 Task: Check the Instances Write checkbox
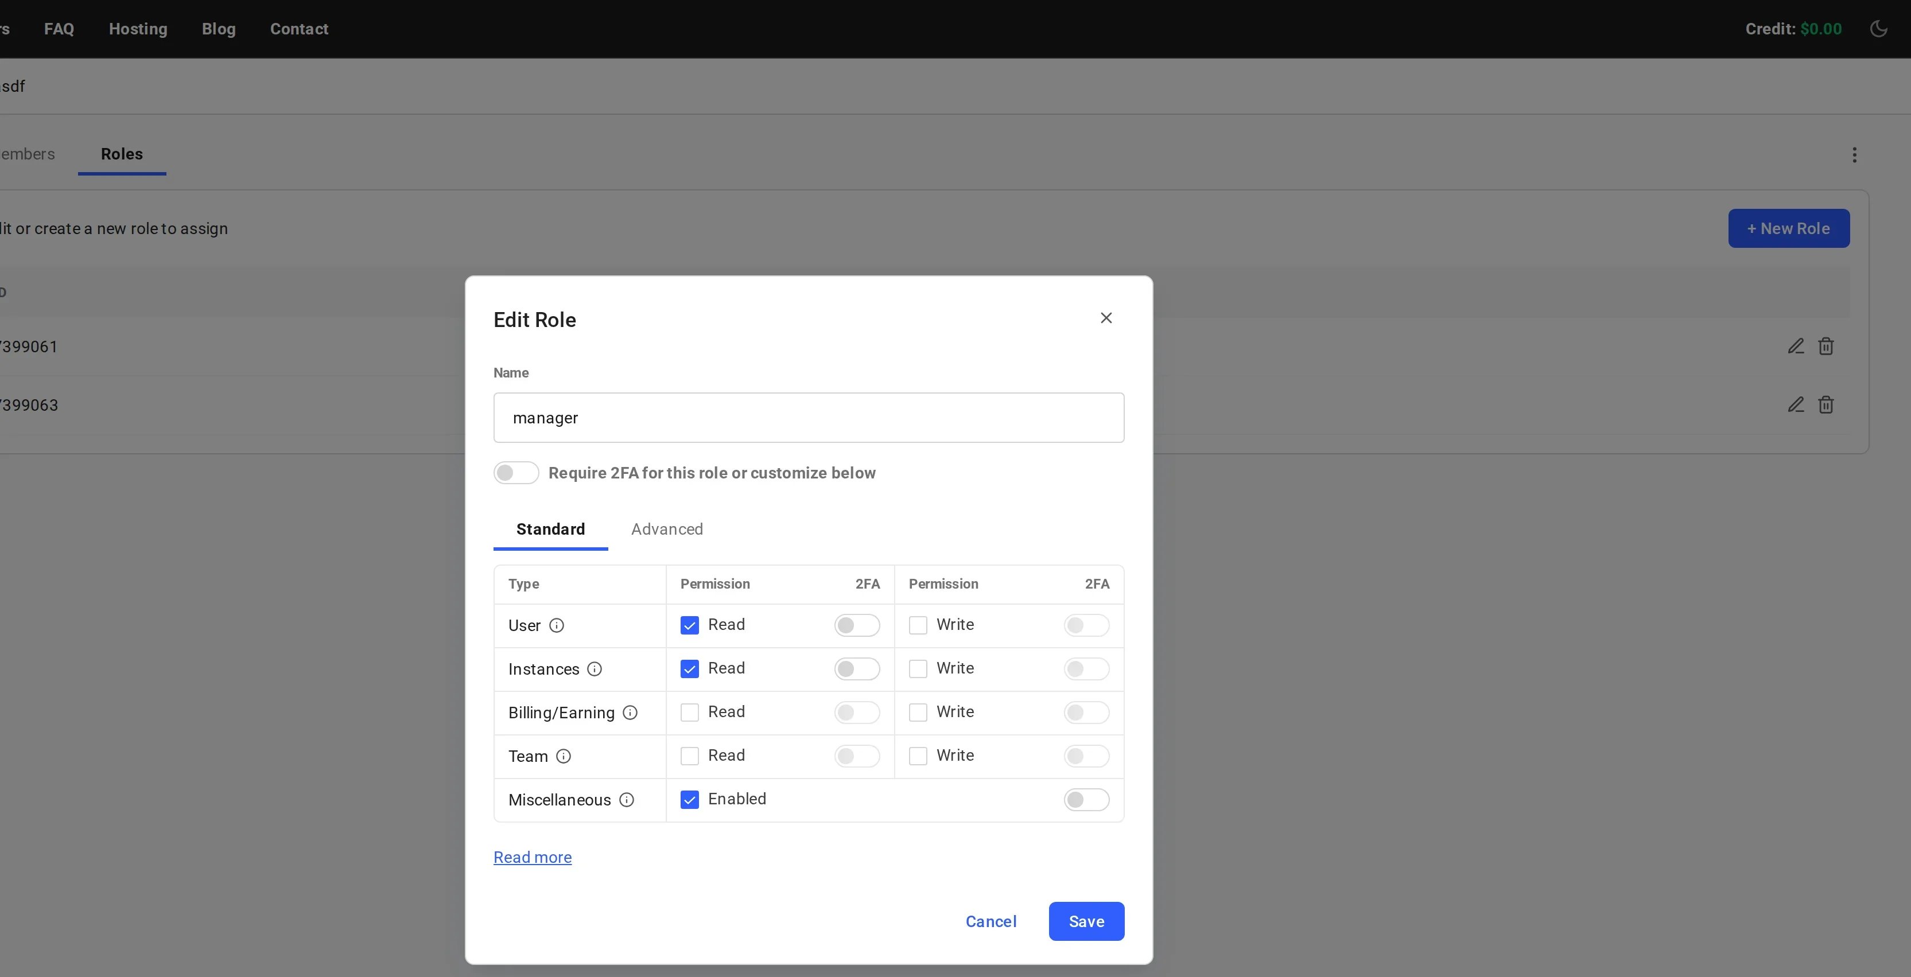[918, 669]
